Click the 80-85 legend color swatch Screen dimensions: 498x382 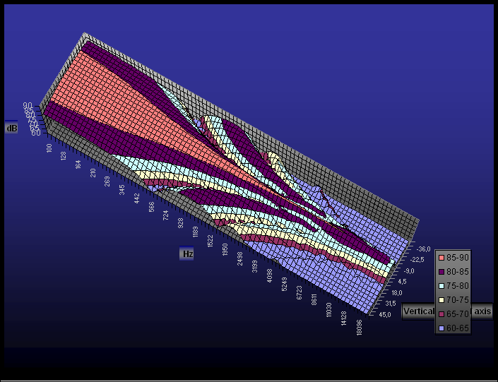[x=441, y=272]
